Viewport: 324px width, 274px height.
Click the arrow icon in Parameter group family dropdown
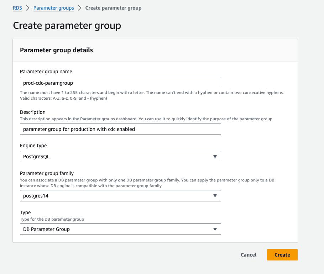coord(215,196)
